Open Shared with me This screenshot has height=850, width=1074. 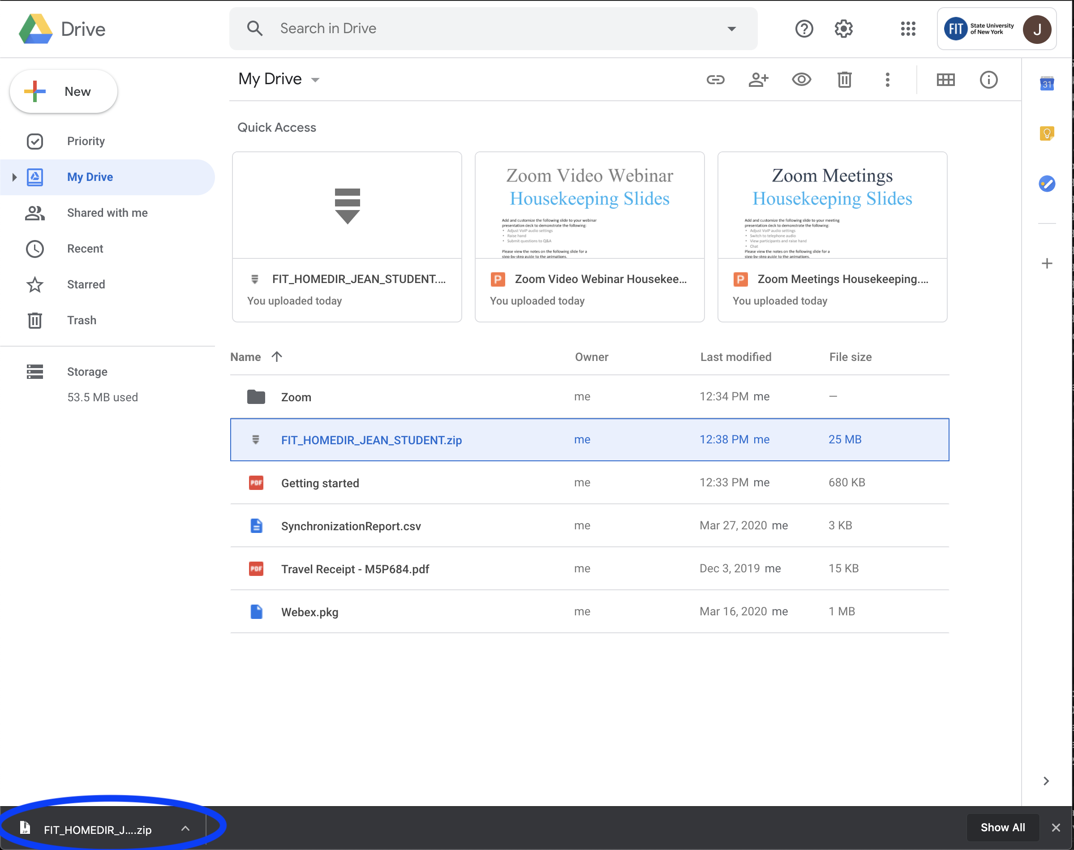107,213
